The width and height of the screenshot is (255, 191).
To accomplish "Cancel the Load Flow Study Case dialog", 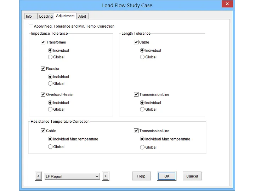I will (192, 176).
